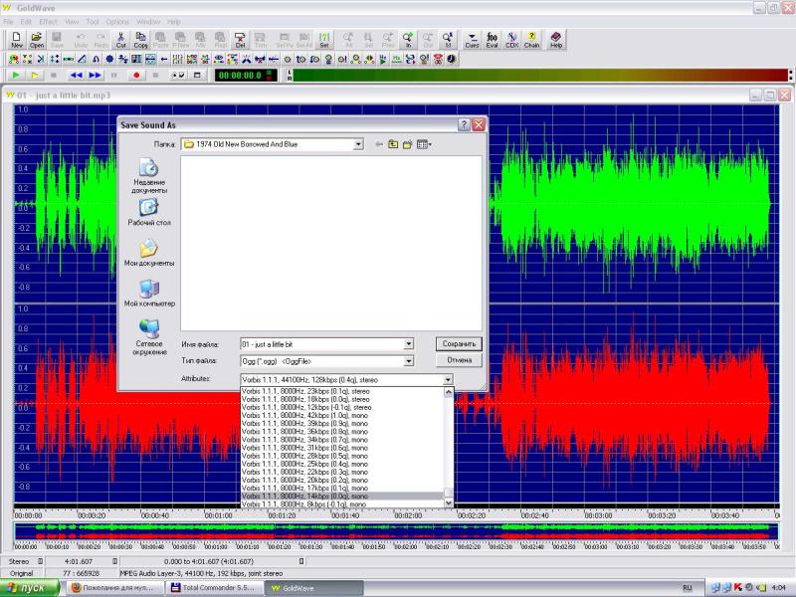Select Vorbis 8000Hz 23kbps (0.1q) stereo
The image size is (796, 597).
[x=342, y=391]
